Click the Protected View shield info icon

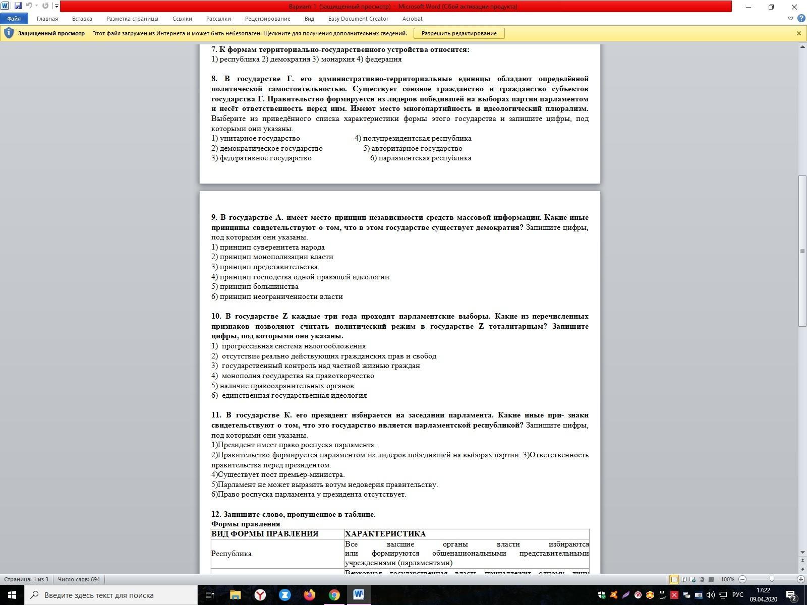click(9, 33)
